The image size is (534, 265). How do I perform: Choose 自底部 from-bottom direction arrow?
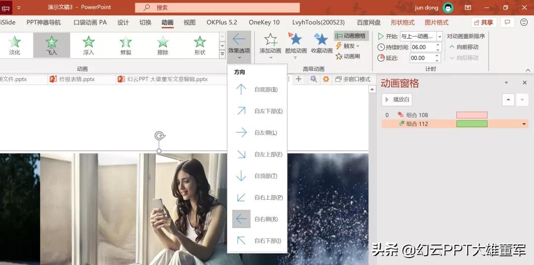coord(241,89)
